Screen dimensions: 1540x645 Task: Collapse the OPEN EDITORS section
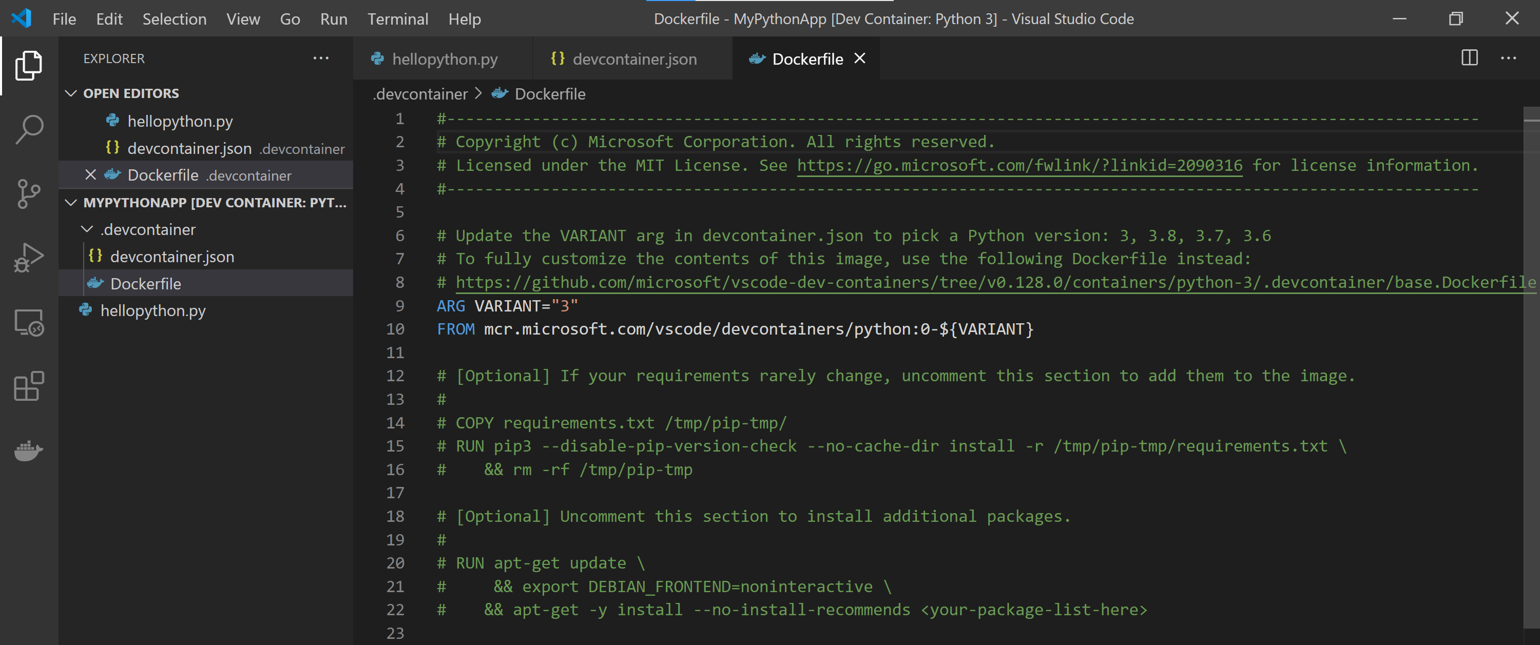click(x=71, y=93)
